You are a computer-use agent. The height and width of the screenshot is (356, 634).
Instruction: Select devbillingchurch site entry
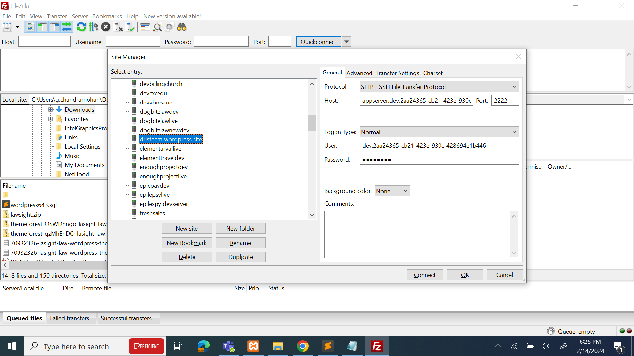coord(161,84)
